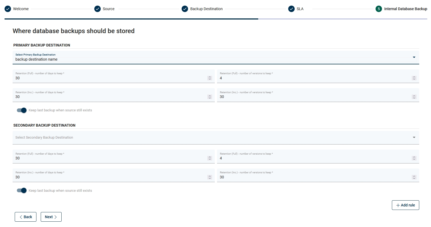
Task: Click the step 5 number badge
Action: [379, 9]
